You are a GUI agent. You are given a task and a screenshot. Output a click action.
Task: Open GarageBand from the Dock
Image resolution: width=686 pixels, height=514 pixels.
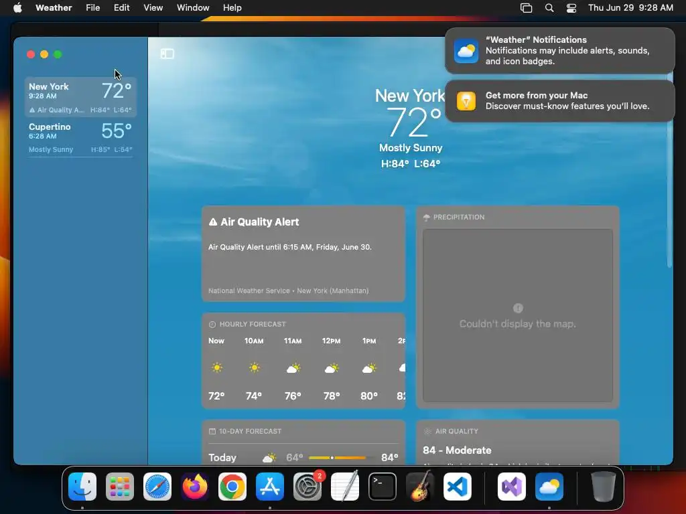pyautogui.click(x=419, y=487)
